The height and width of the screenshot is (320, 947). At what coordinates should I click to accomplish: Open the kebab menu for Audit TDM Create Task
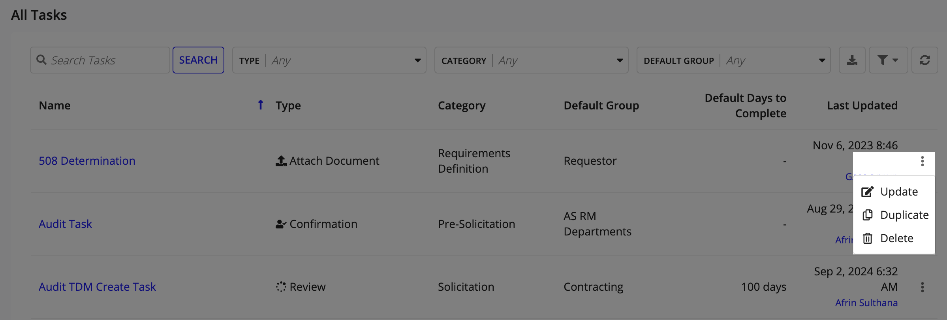coord(922,287)
